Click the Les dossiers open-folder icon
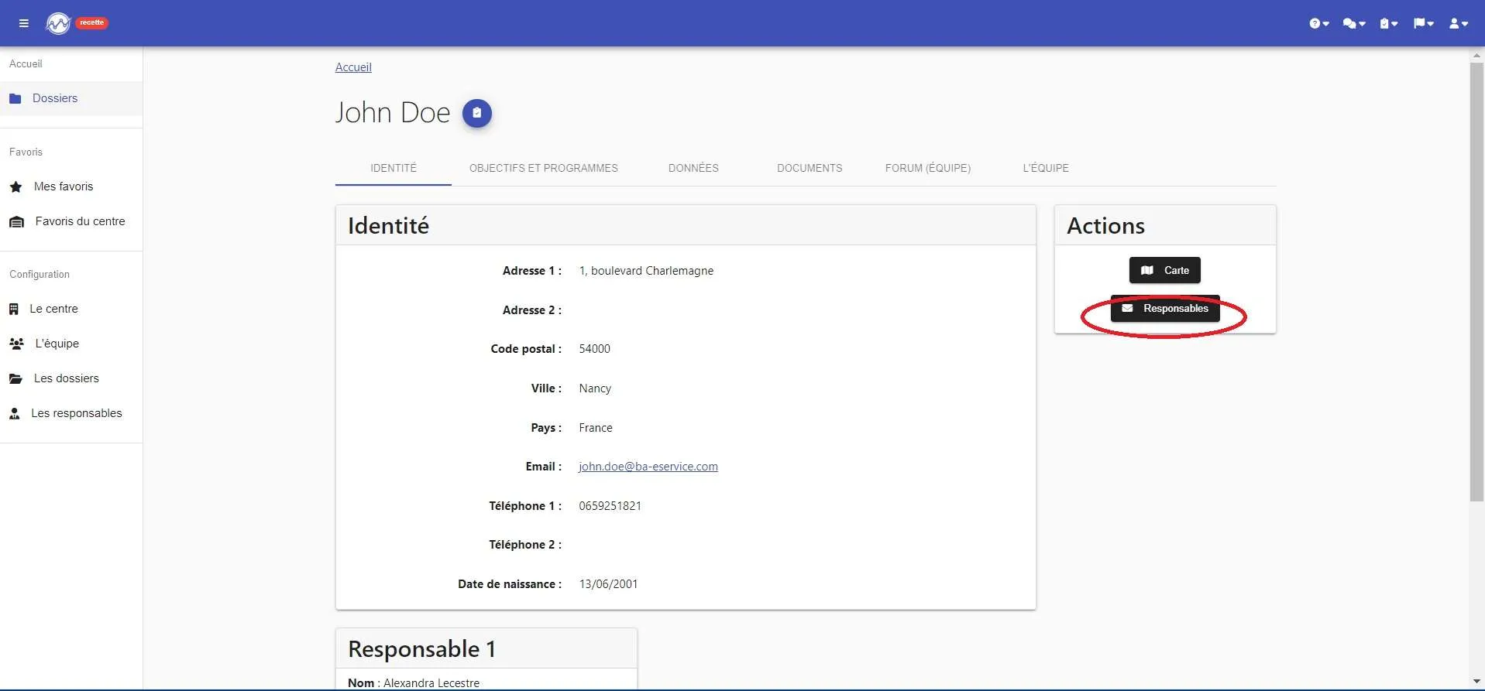Image resolution: width=1485 pixels, height=691 pixels. point(15,379)
